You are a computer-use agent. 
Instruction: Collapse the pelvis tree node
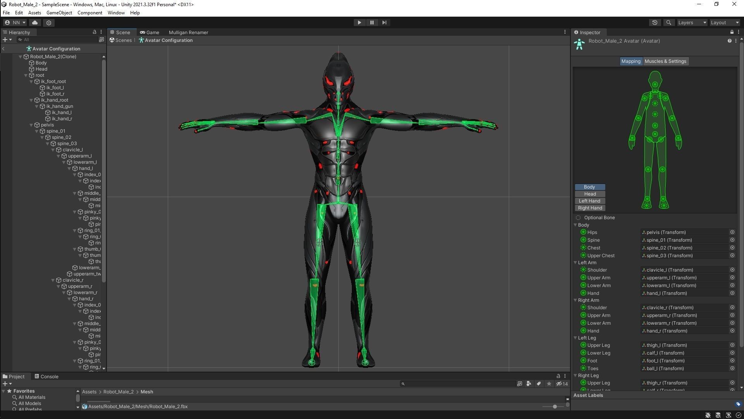31,125
